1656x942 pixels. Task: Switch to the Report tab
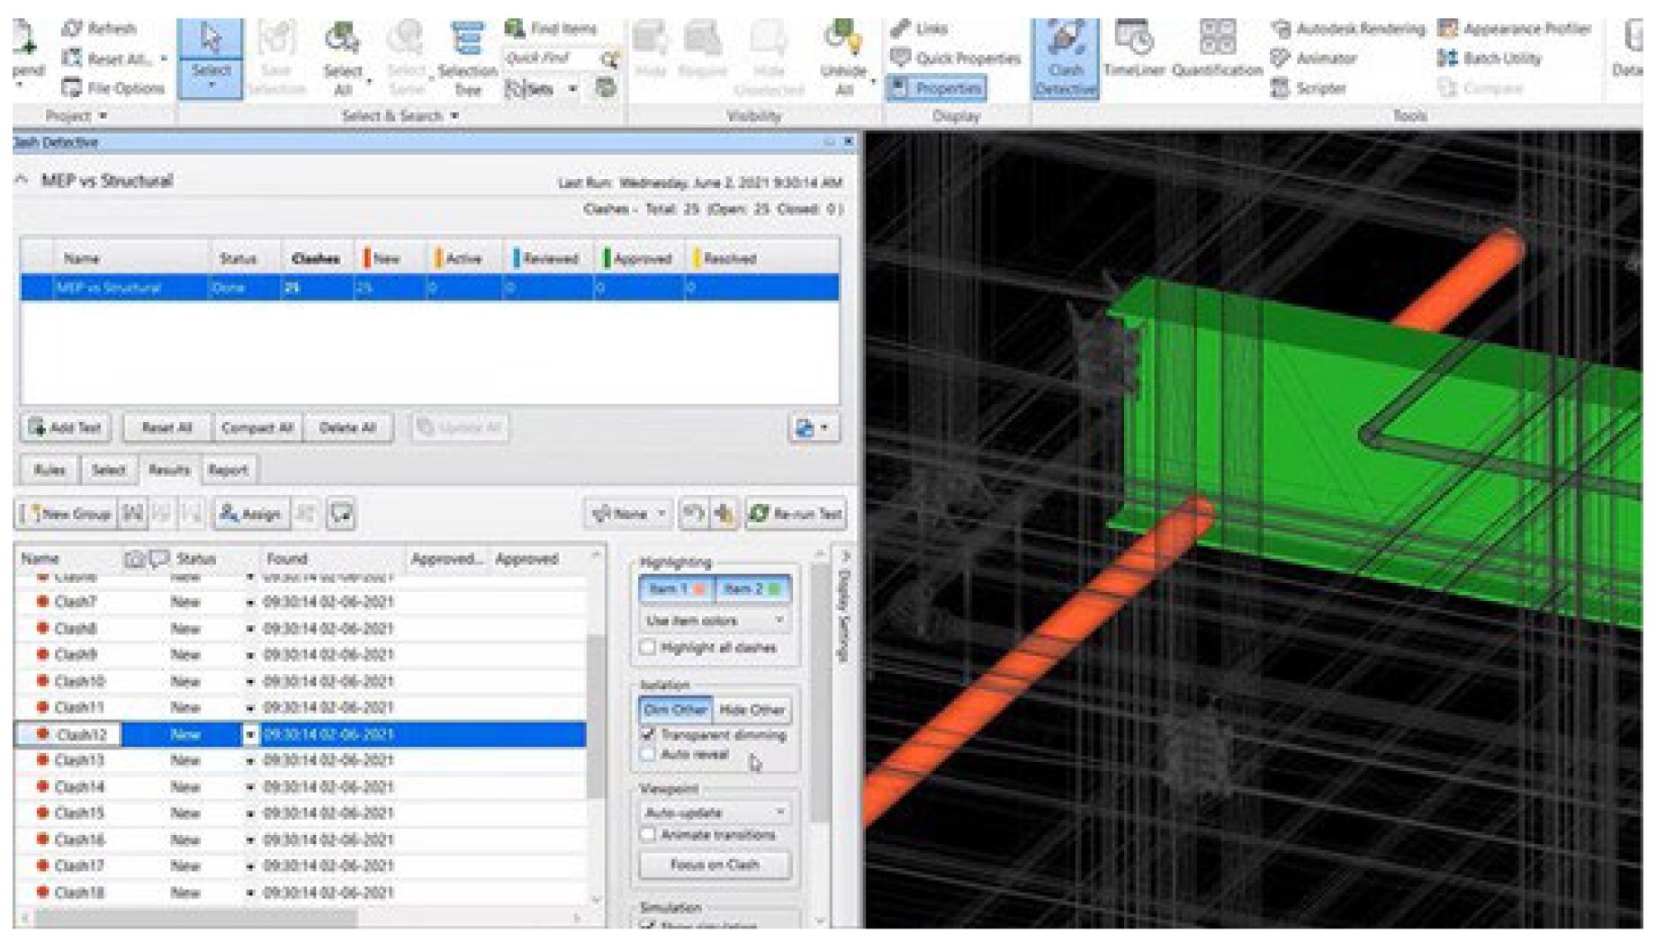[228, 470]
